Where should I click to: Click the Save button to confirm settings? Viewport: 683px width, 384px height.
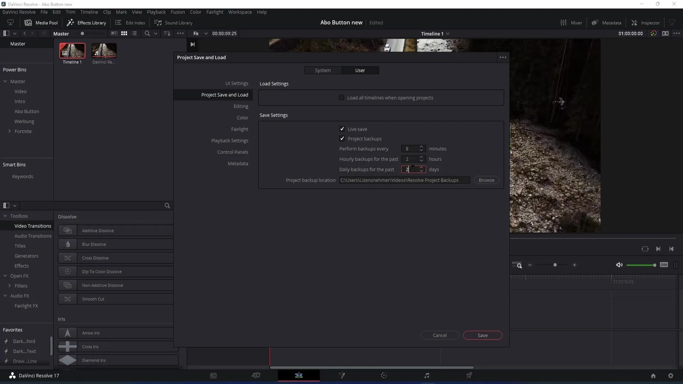482,335
